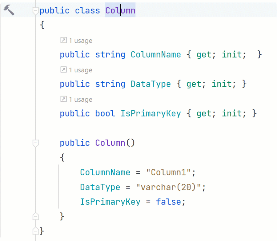Click the class keyword
277x241 pixels.
pos(87,10)
